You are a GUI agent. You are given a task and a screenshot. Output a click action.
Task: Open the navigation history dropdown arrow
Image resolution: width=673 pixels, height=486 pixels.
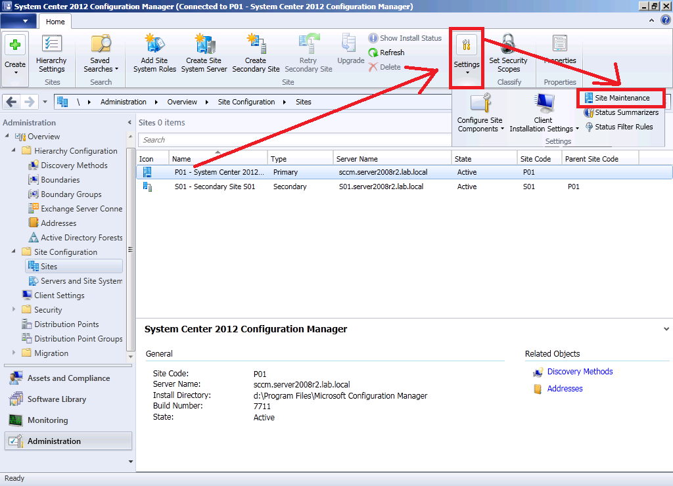(x=45, y=102)
